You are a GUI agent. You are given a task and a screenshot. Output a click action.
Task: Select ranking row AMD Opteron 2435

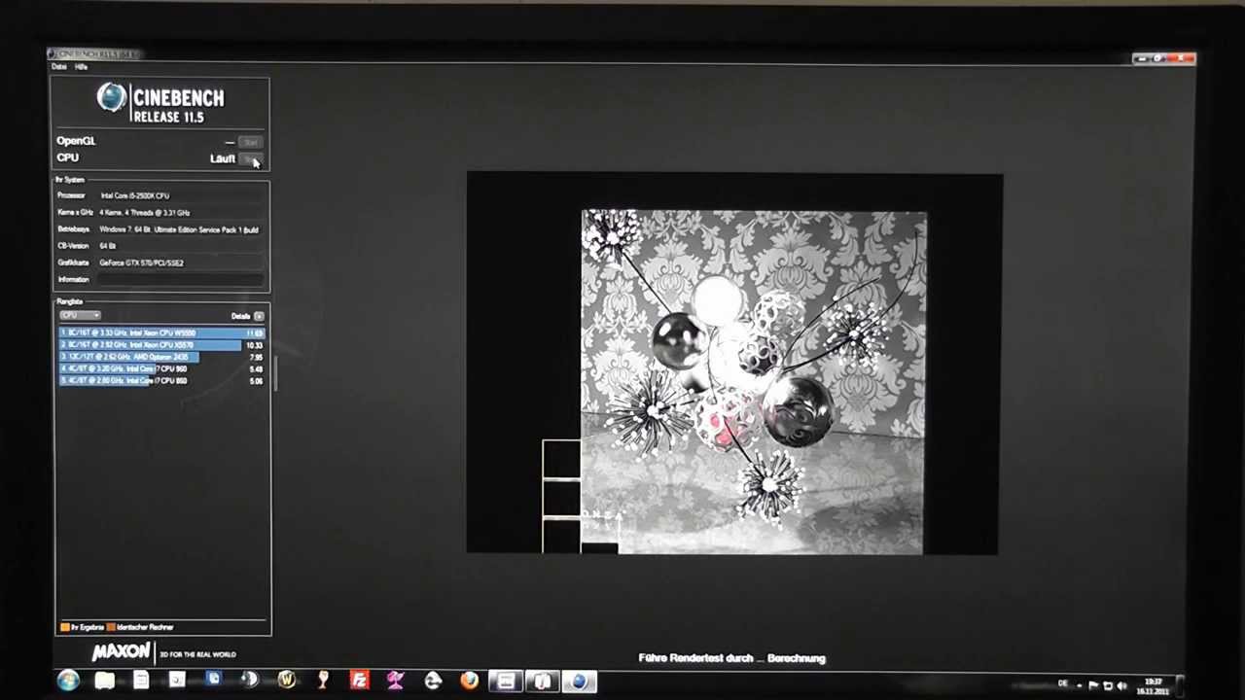point(161,357)
